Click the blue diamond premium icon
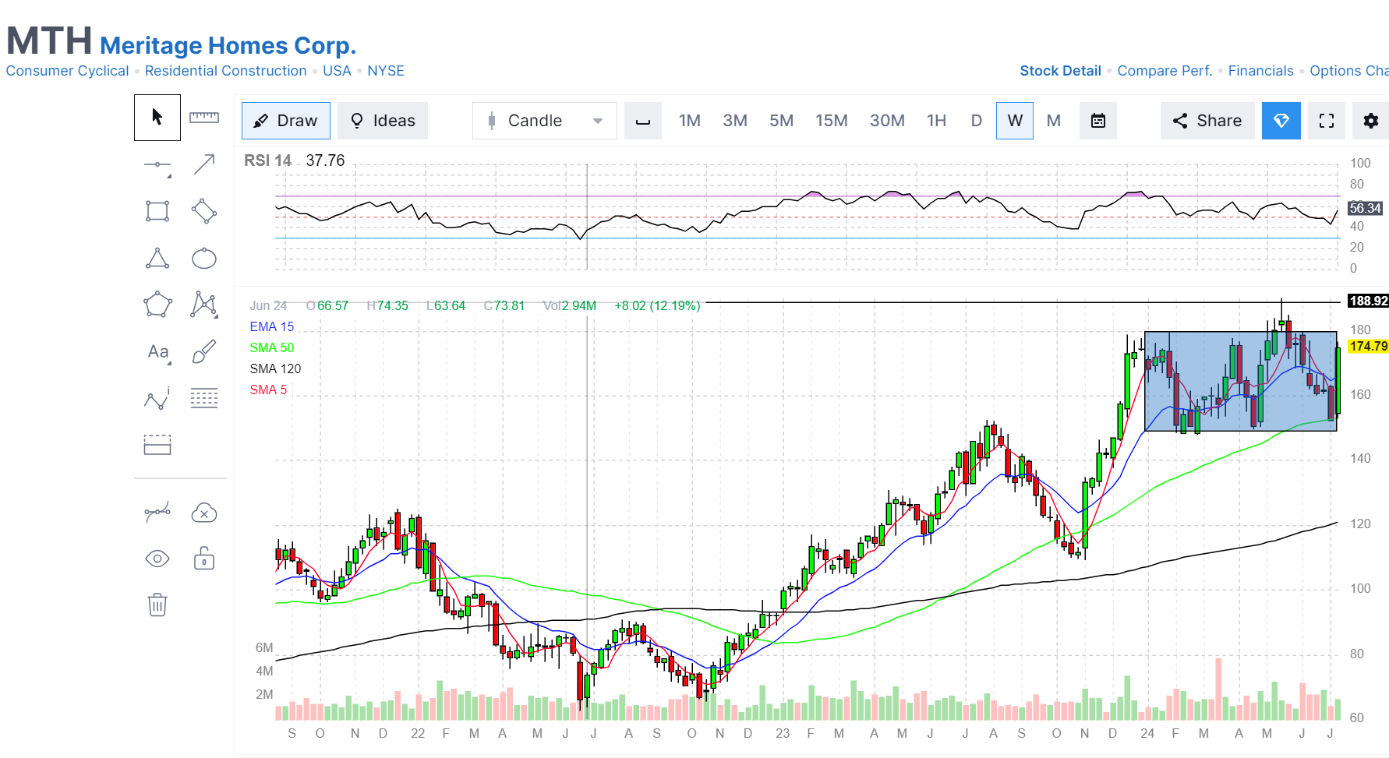Image resolution: width=1389 pixels, height=758 pixels. click(x=1281, y=121)
